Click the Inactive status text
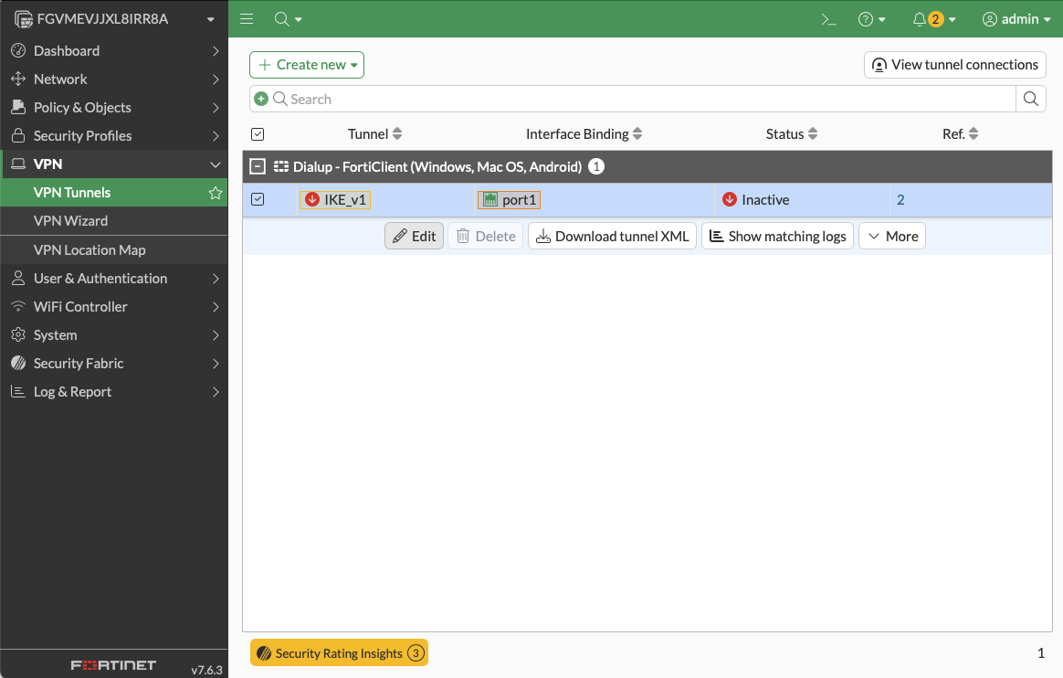Screen dimensions: 1063x678 coord(765,200)
